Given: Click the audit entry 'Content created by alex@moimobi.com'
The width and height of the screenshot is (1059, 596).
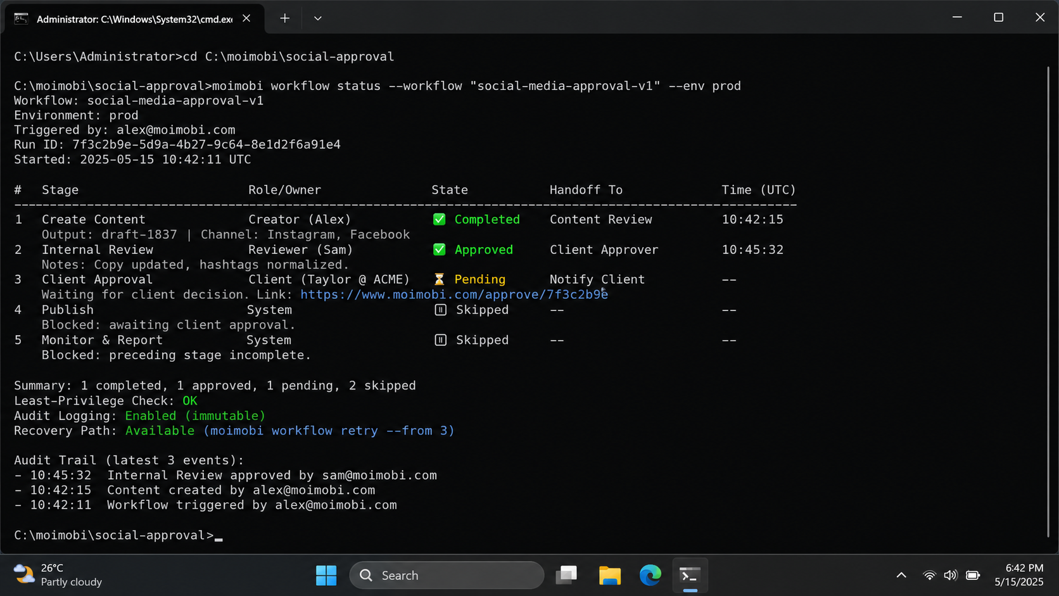Looking at the screenshot, I should pyautogui.click(x=241, y=490).
